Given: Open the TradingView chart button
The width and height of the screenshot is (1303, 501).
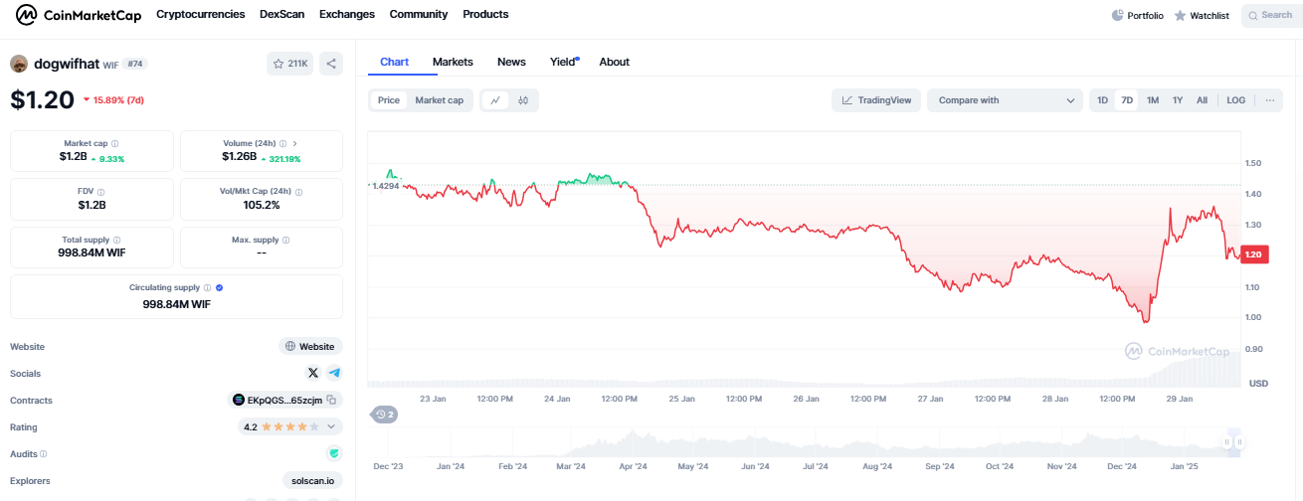Looking at the screenshot, I should [x=875, y=100].
